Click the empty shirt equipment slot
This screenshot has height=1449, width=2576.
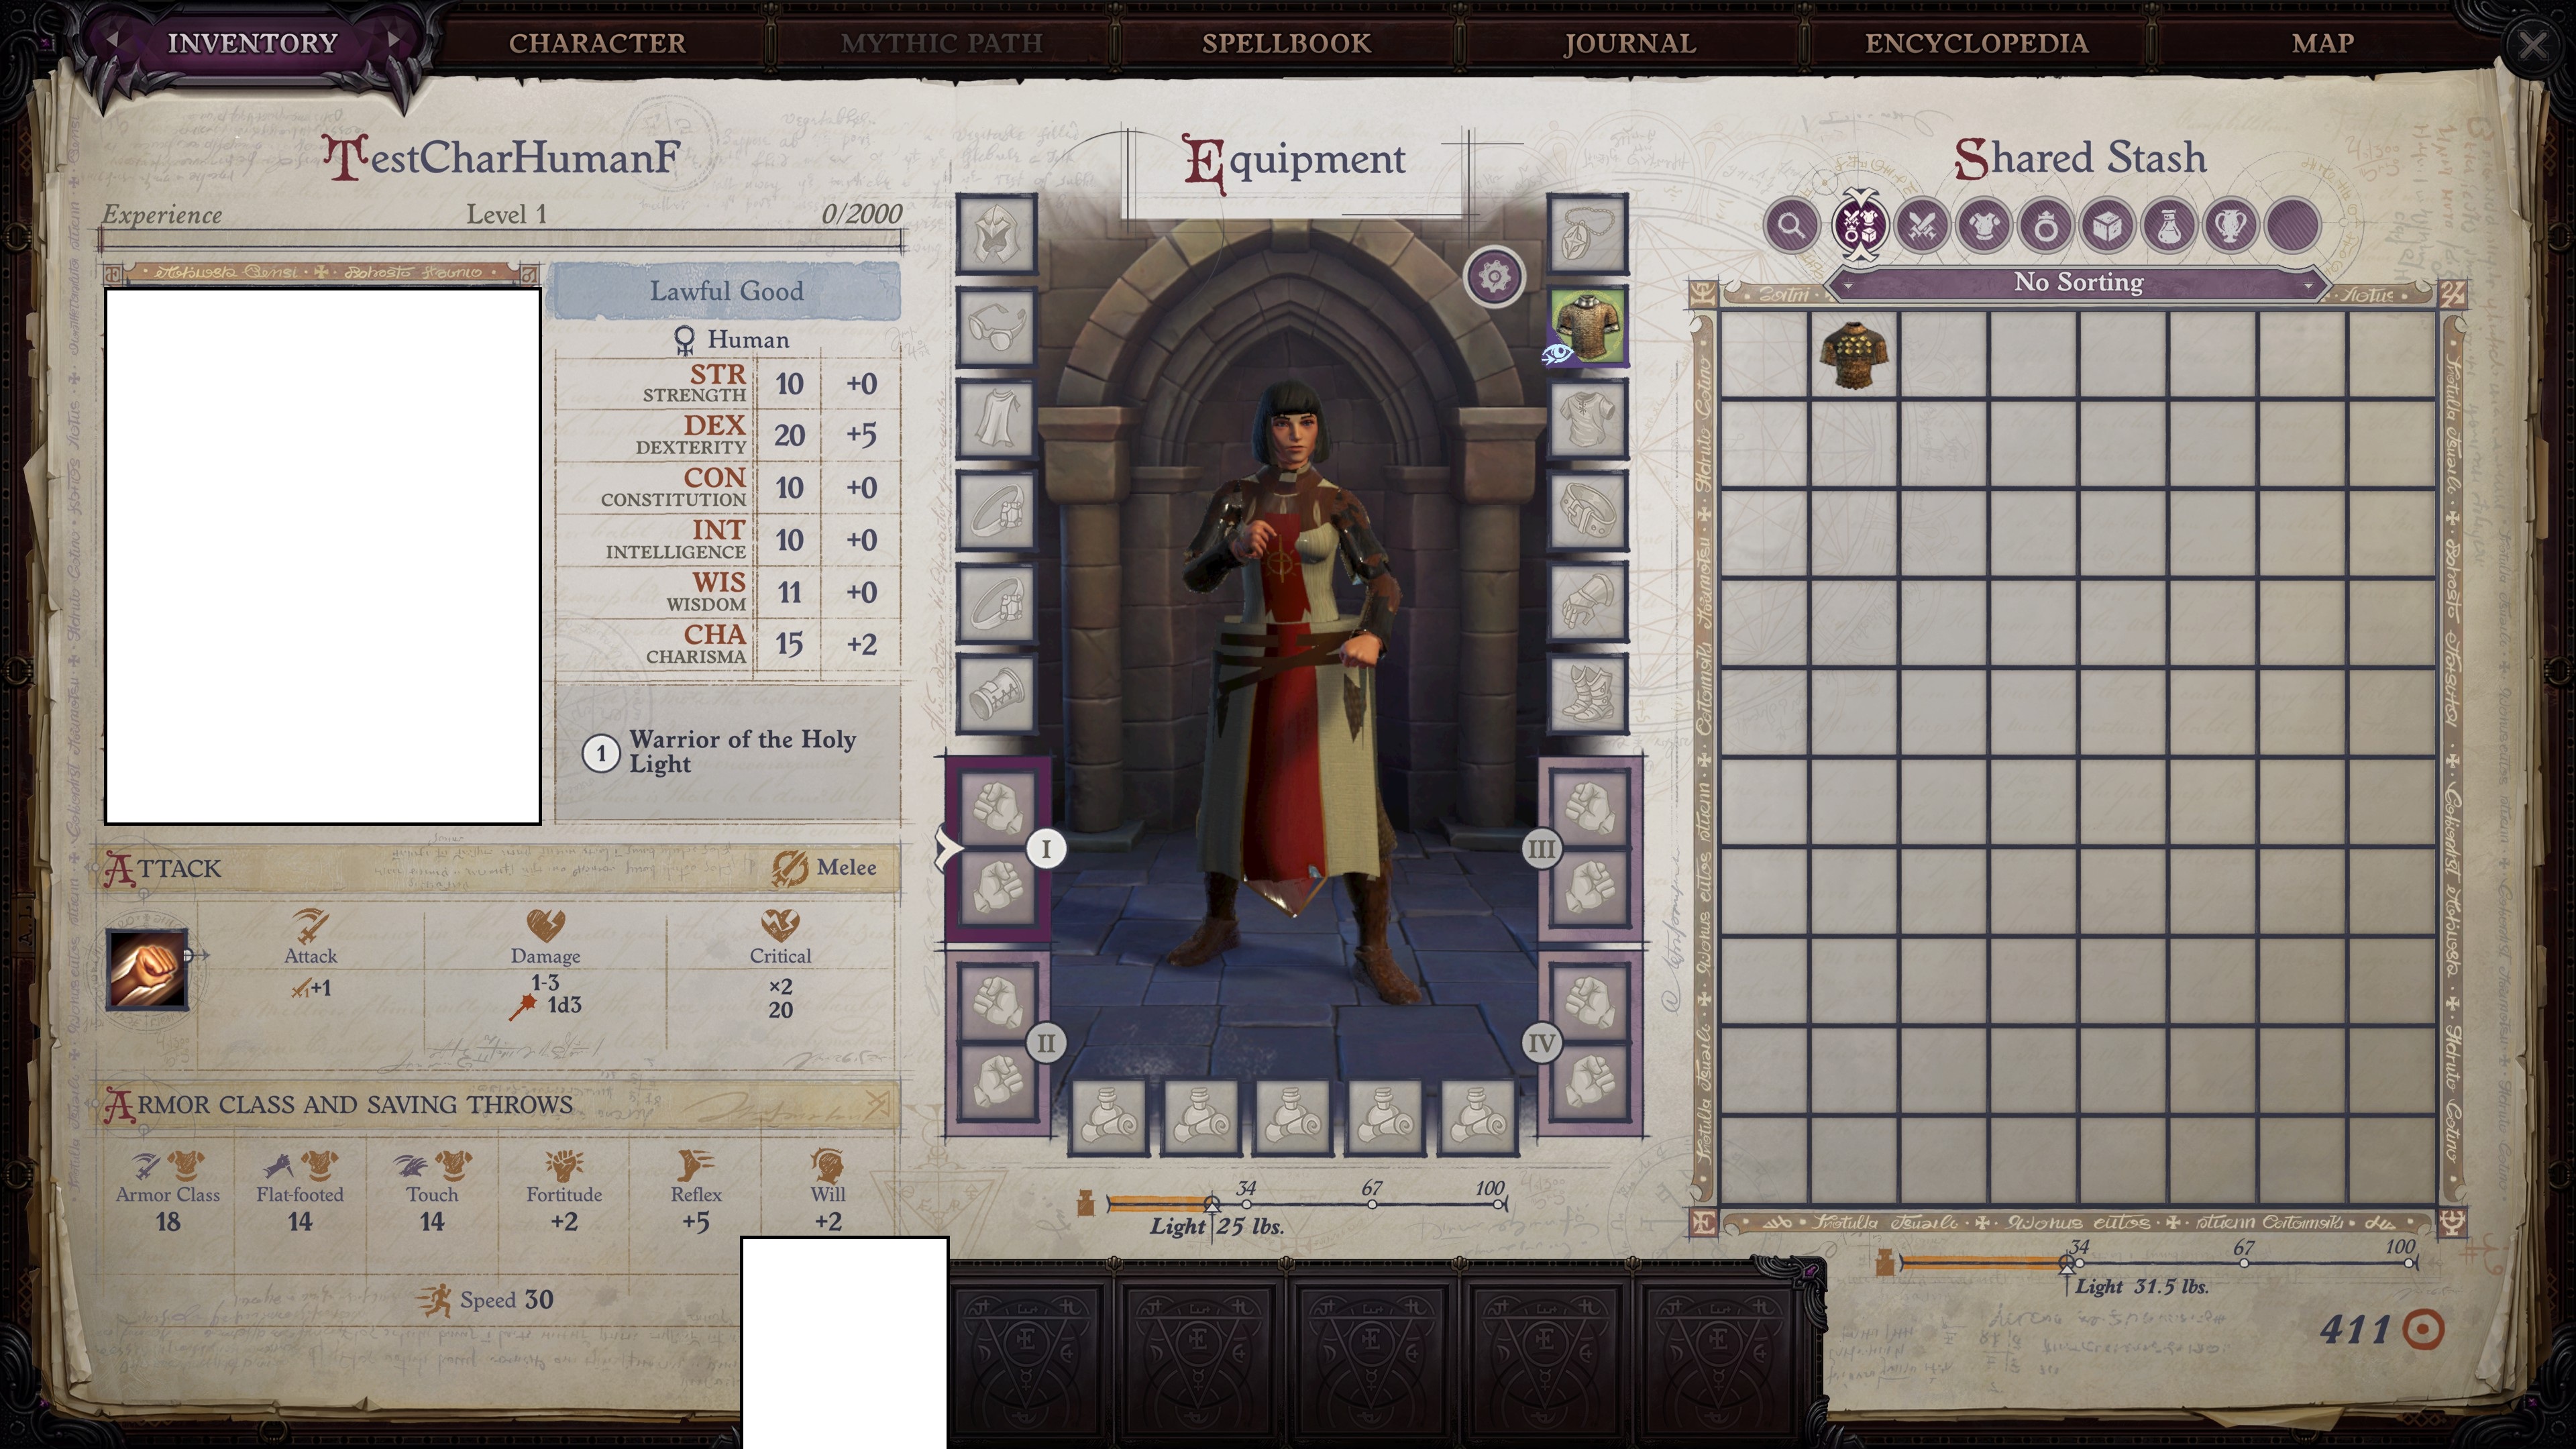coord(1588,419)
